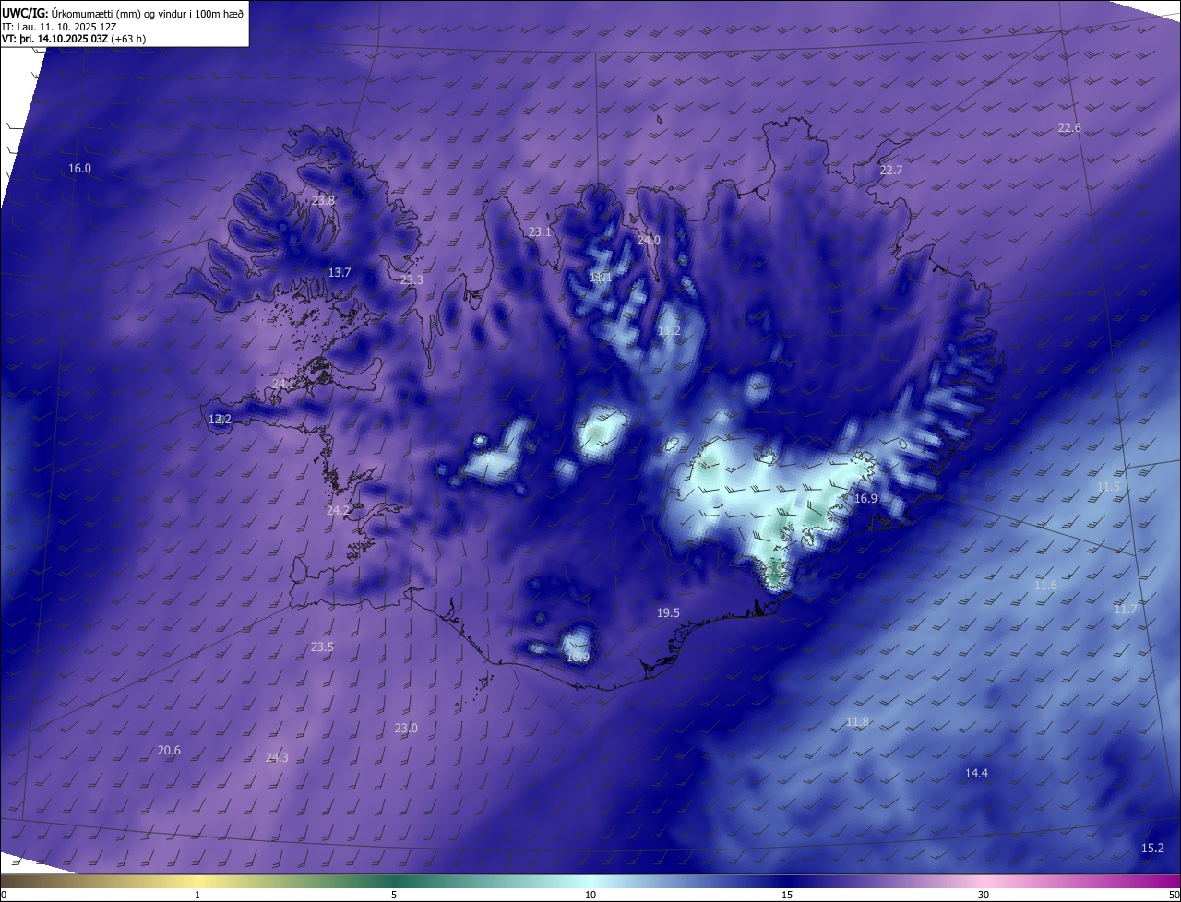This screenshot has height=902, width=1181.
Task: Click the 50 tick on the color scale
Action: (1174, 895)
